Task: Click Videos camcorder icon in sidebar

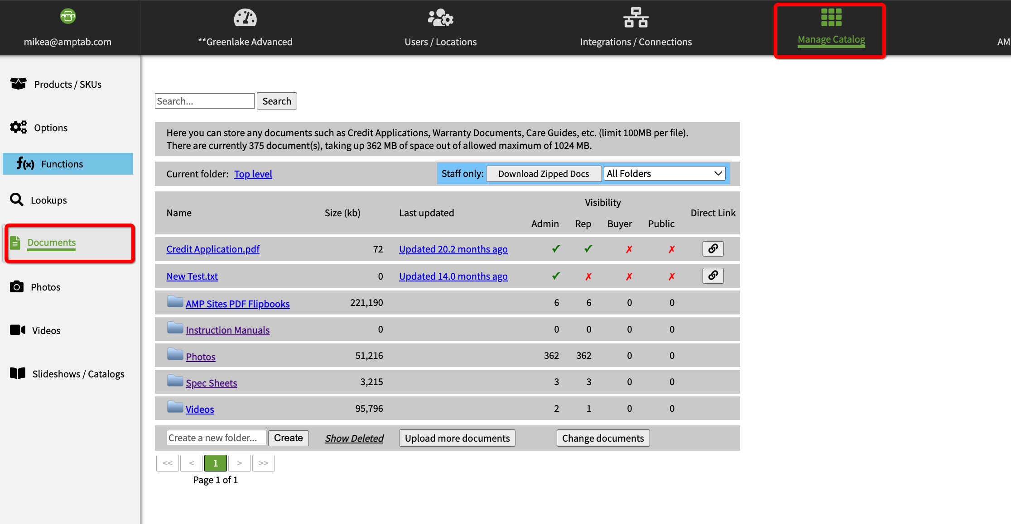Action: 18,330
